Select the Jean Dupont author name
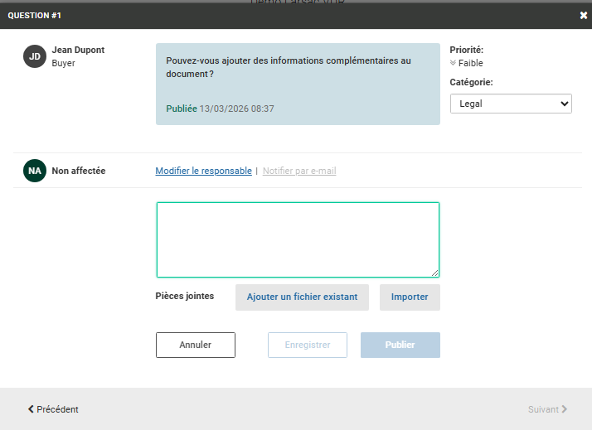Viewport: 592px width, 430px height. coord(78,50)
